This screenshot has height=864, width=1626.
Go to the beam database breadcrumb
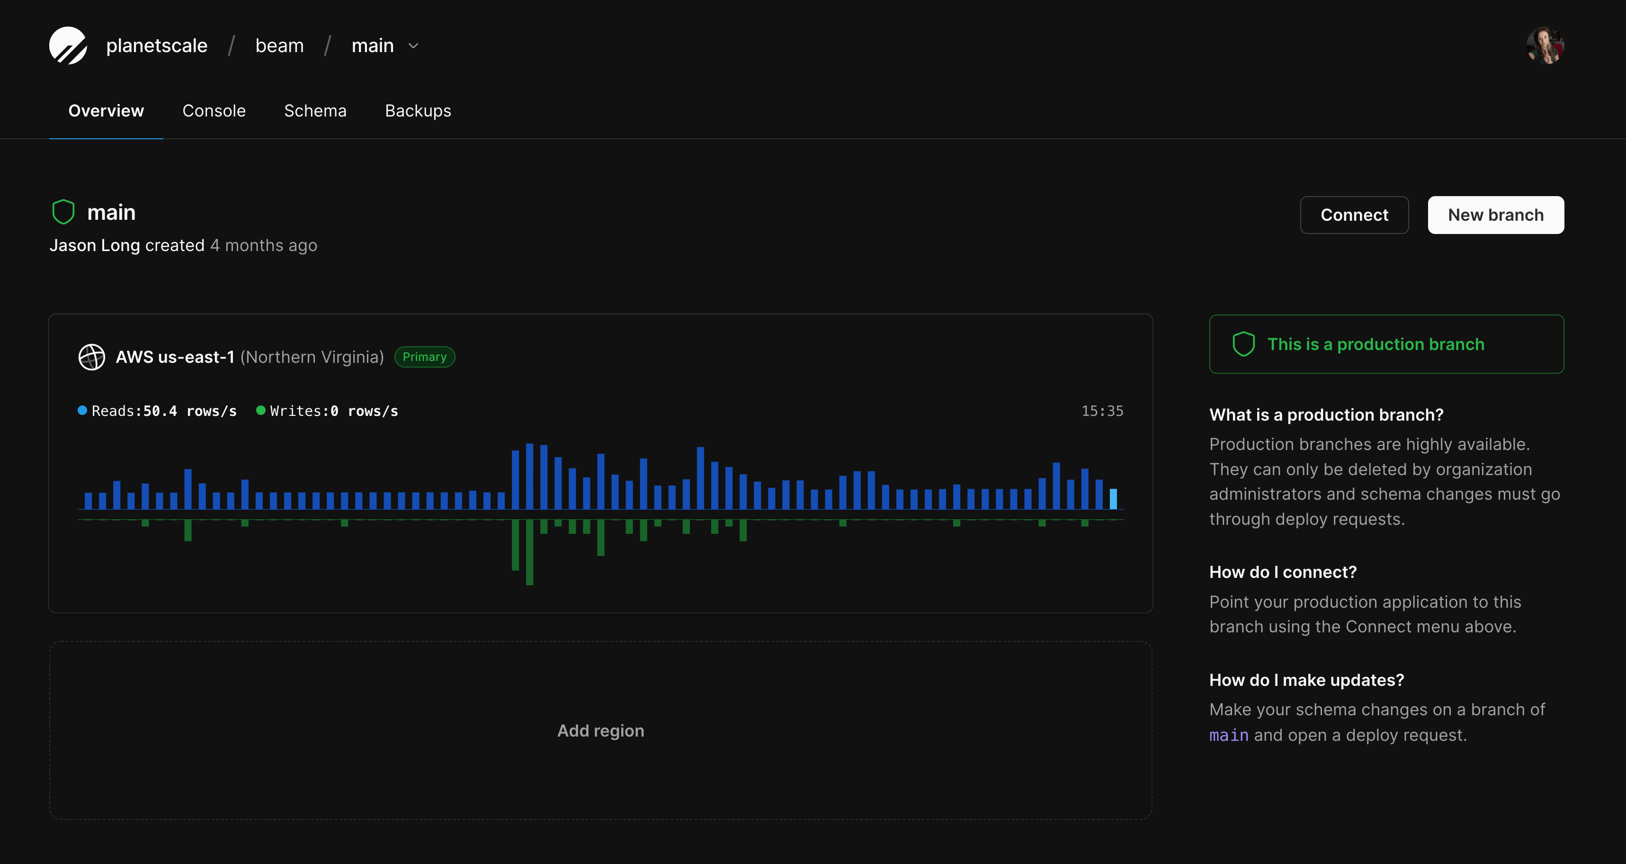(x=280, y=45)
